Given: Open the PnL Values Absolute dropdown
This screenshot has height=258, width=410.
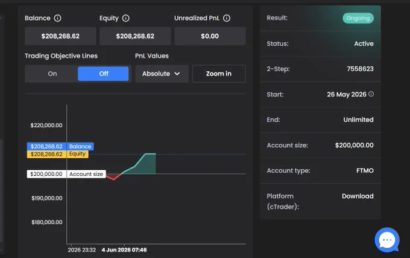Looking at the screenshot, I should [162, 74].
